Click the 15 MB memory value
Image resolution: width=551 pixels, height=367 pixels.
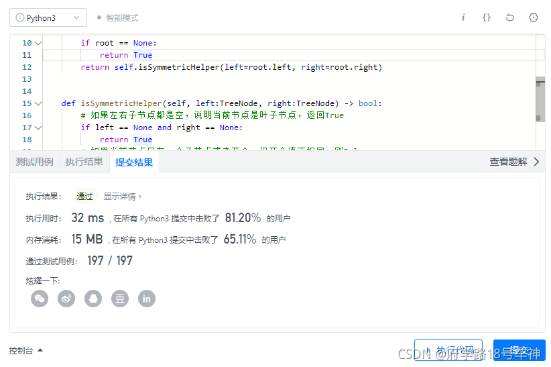(x=86, y=240)
